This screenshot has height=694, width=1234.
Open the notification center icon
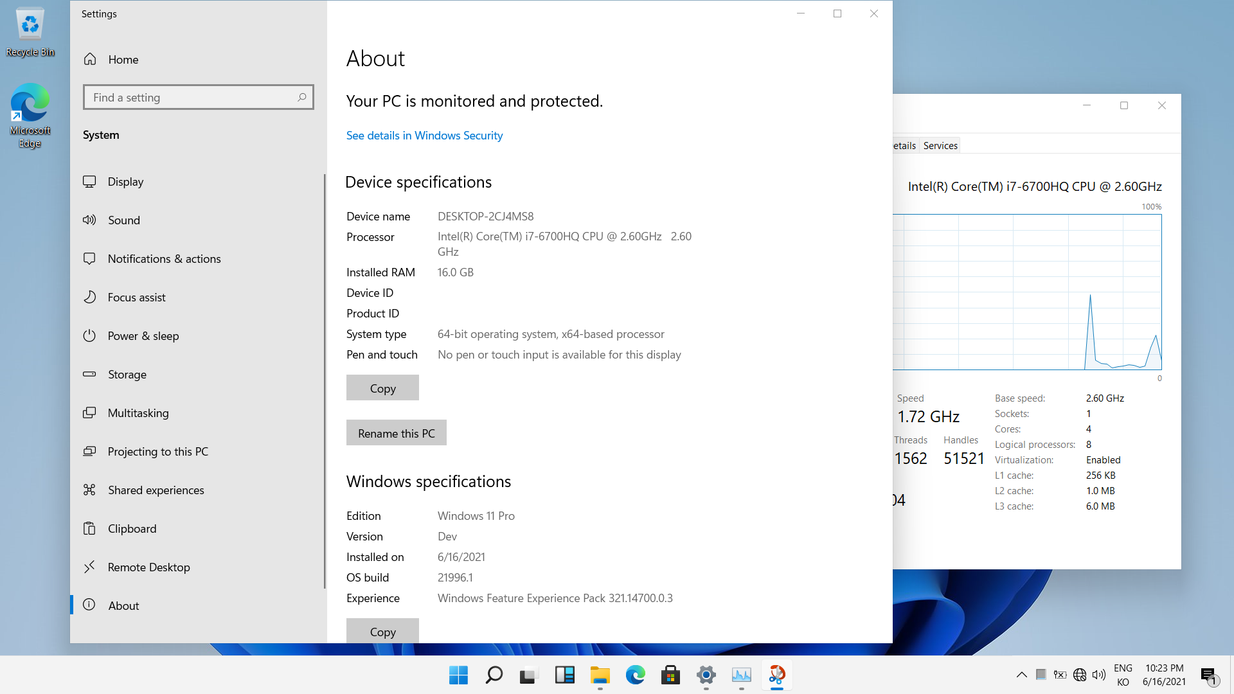1208,675
